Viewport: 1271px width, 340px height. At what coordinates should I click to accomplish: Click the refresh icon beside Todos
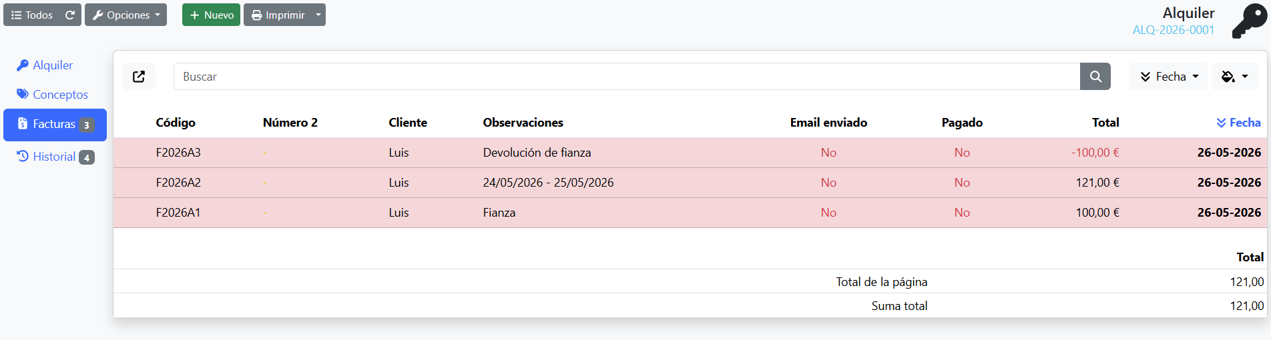[x=70, y=15]
